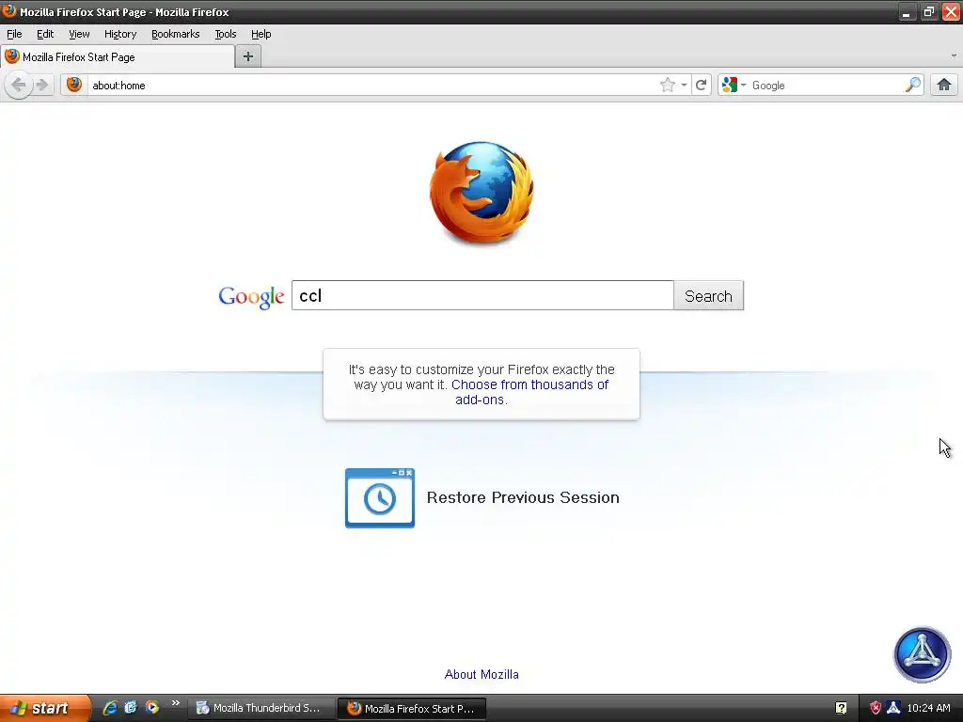
Task: Open the About Mozilla link
Action: (x=481, y=674)
